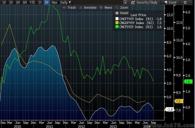
Task: Click the 2014 year label on axis
Action: (x=147, y=127)
